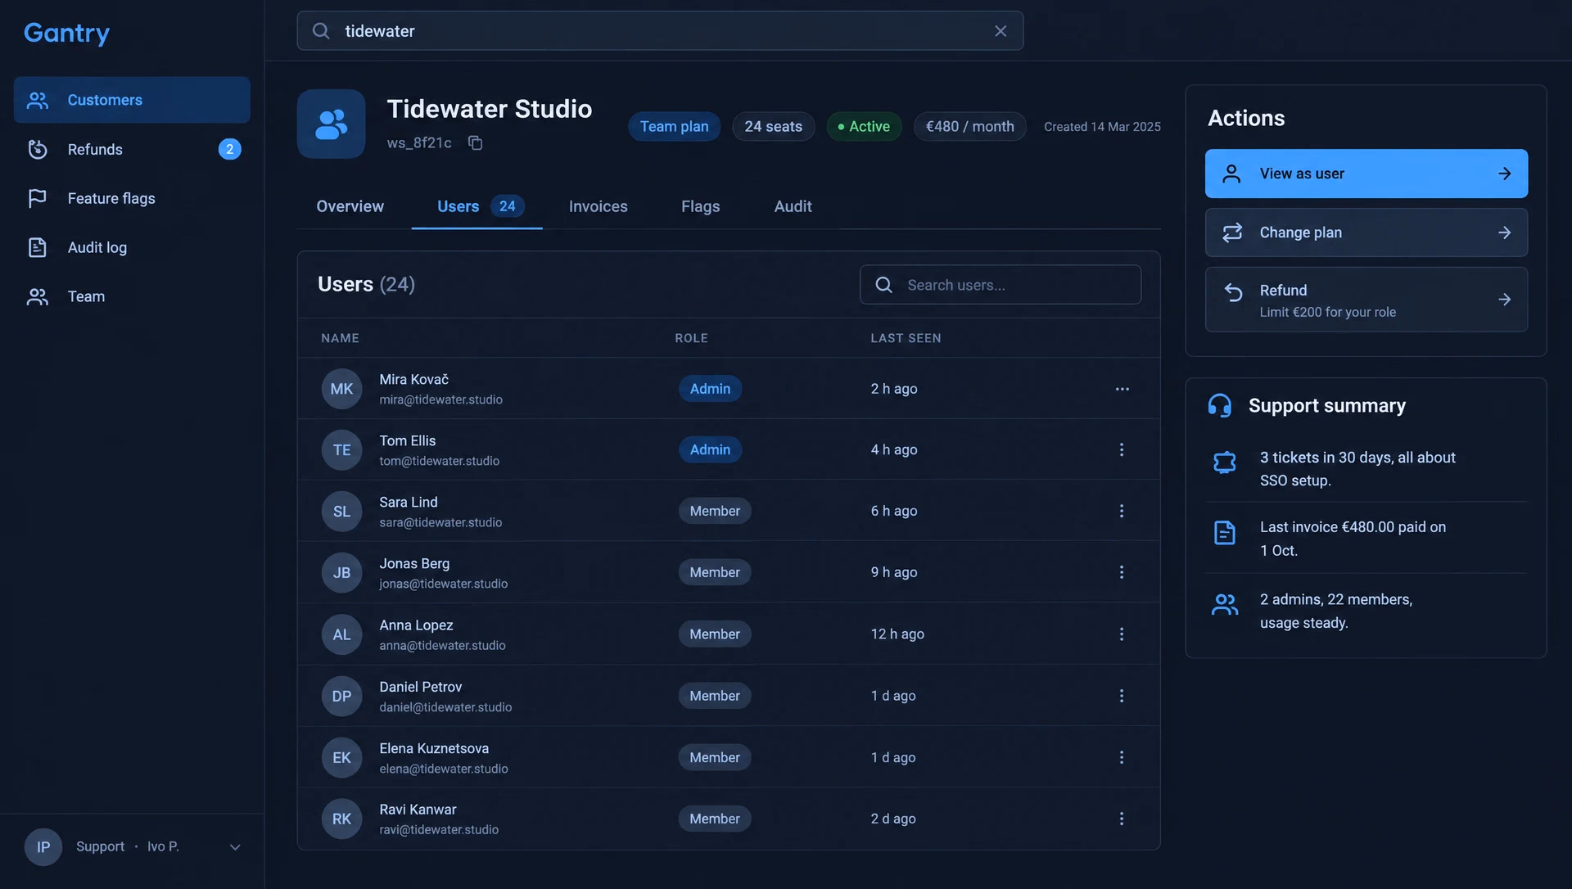The image size is (1572, 889).
Task: Go to Customers in the sidebar
Action: click(x=132, y=100)
